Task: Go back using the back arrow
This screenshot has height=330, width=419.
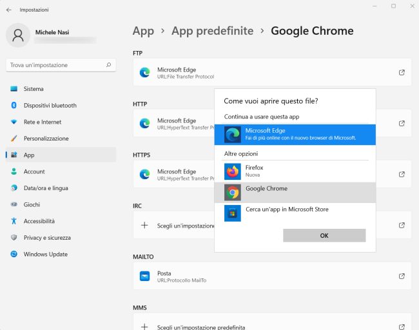Action: (9, 10)
